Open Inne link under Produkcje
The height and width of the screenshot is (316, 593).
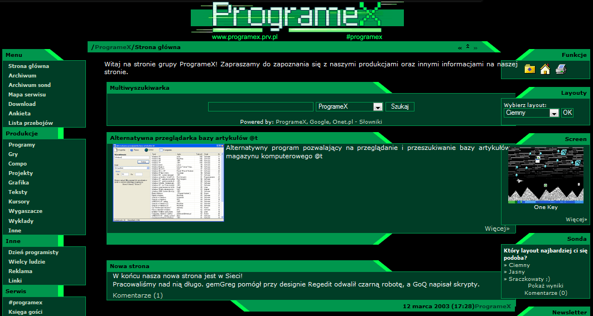15,231
